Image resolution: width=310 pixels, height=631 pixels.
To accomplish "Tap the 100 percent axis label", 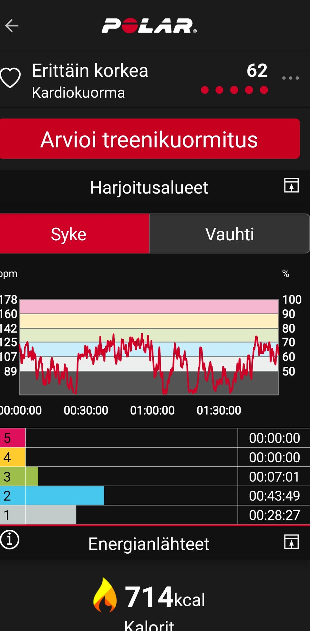I will click(292, 300).
